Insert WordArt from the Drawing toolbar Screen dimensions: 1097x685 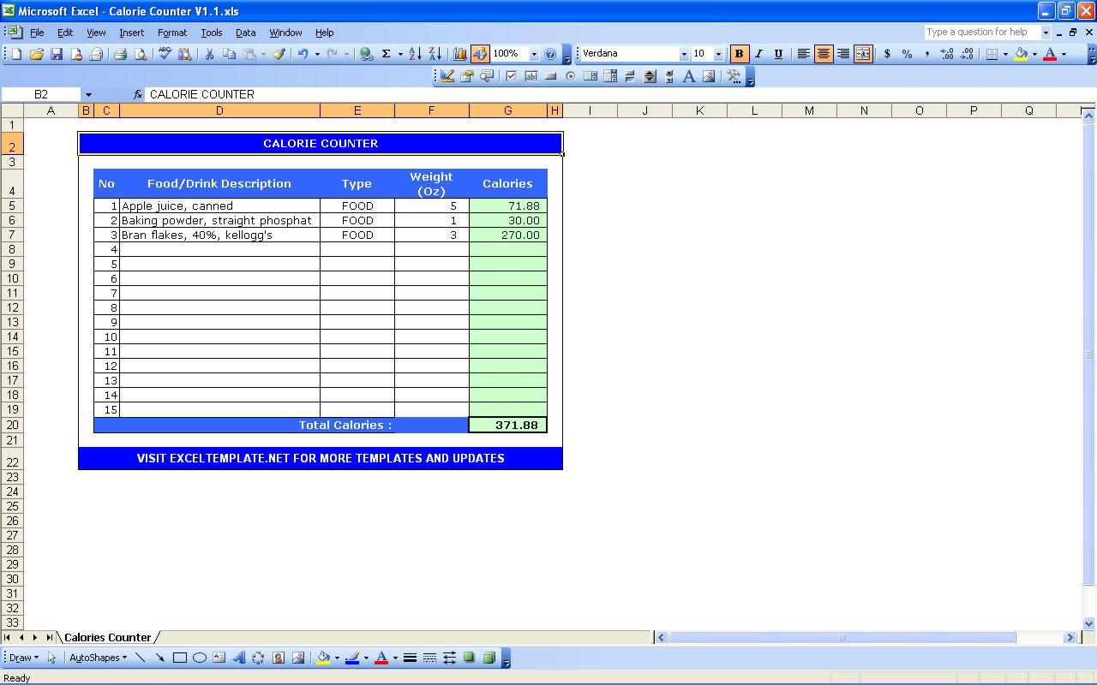pos(239,658)
